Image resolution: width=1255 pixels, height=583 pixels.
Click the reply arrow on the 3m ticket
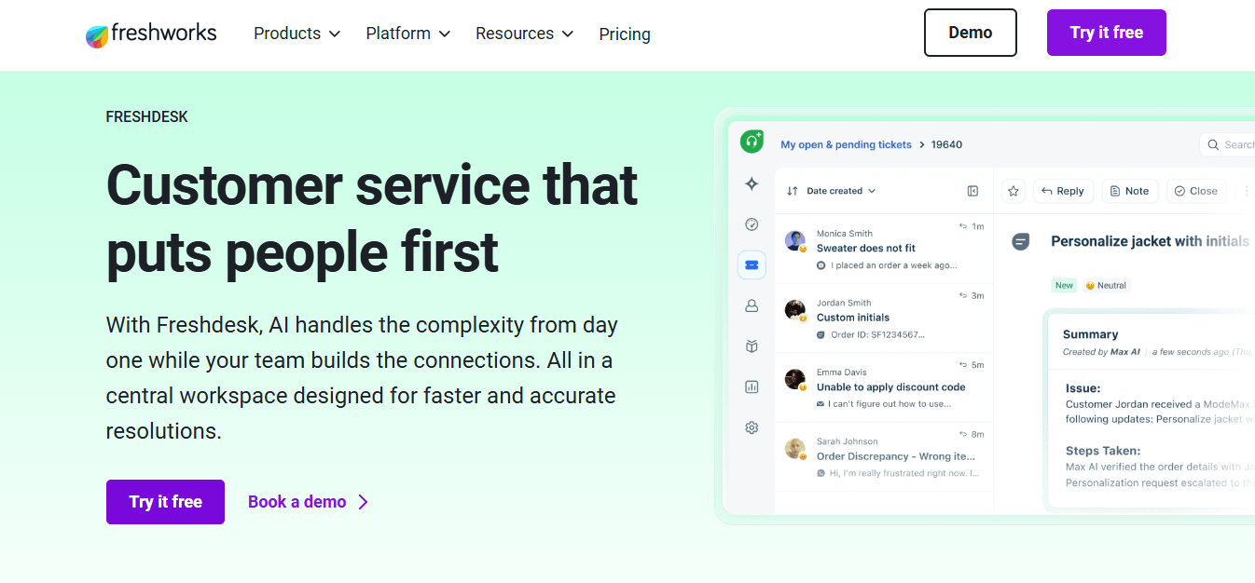coord(963,295)
